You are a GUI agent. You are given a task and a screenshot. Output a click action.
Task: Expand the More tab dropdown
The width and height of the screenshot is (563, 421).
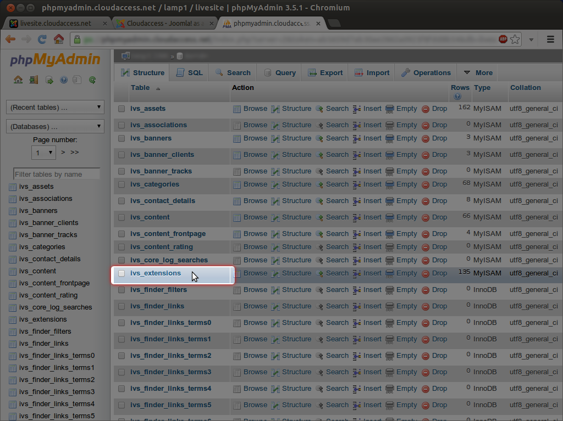[x=478, y=73]
